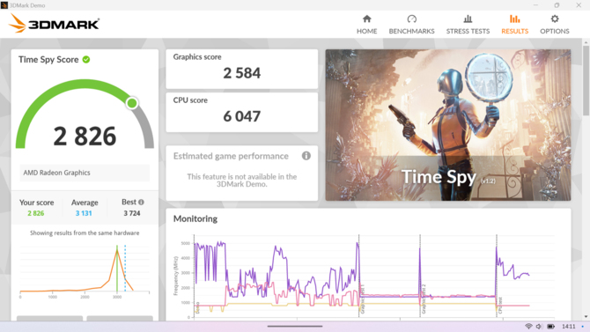Screen dimensions: 590x332
Task: Click the Wi-Fi icon in system tray
Action: click(528, 327)
